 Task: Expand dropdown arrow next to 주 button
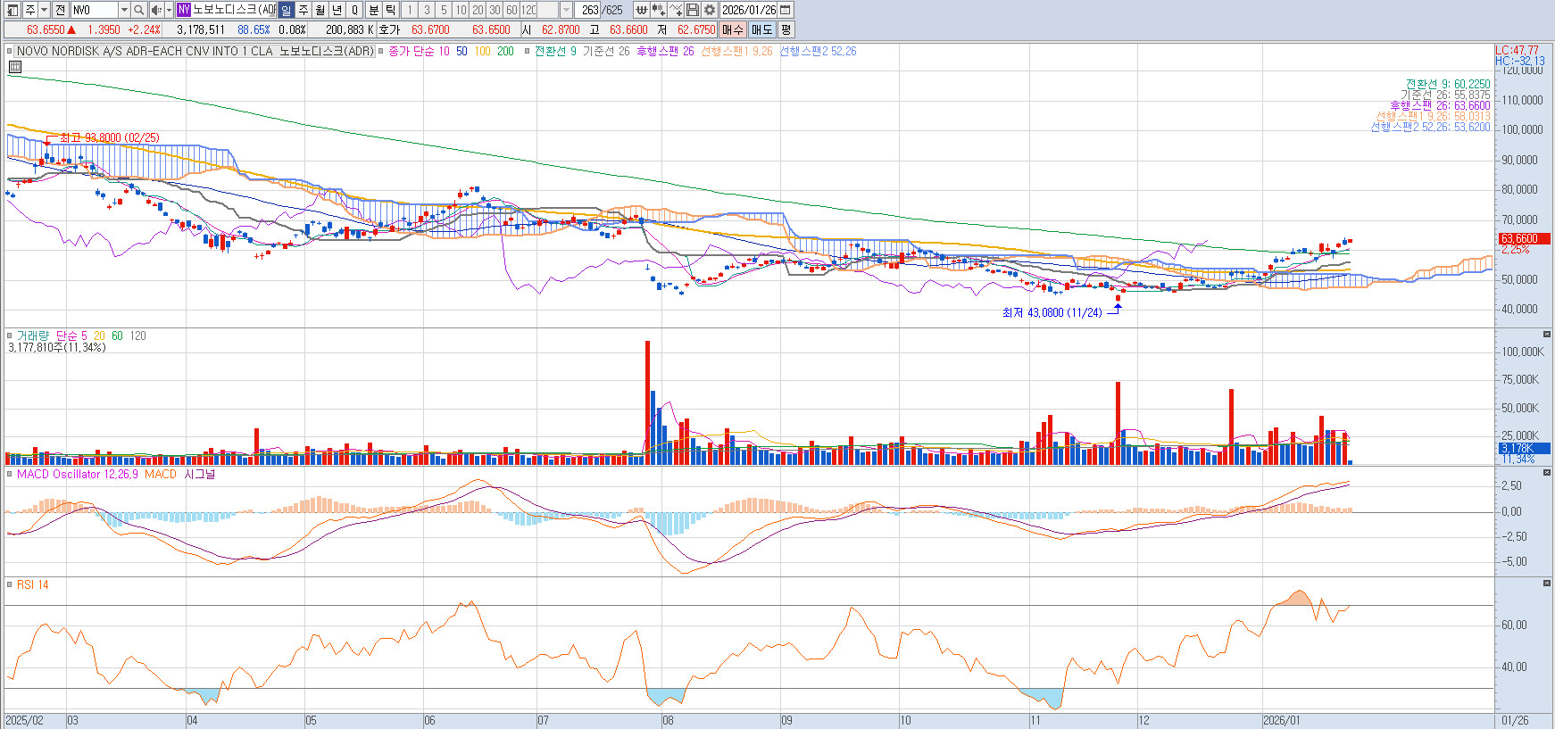[x=44, y=10]
